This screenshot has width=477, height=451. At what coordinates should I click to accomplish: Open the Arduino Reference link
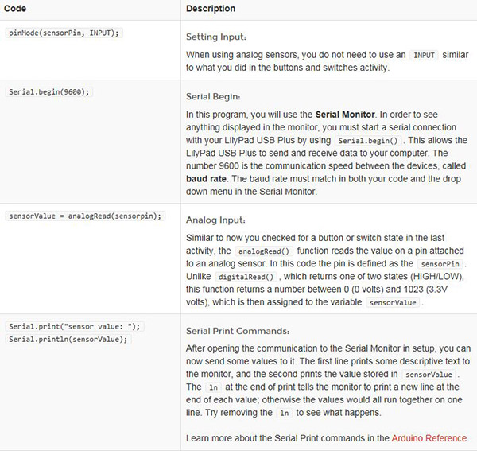pos(429,438)
